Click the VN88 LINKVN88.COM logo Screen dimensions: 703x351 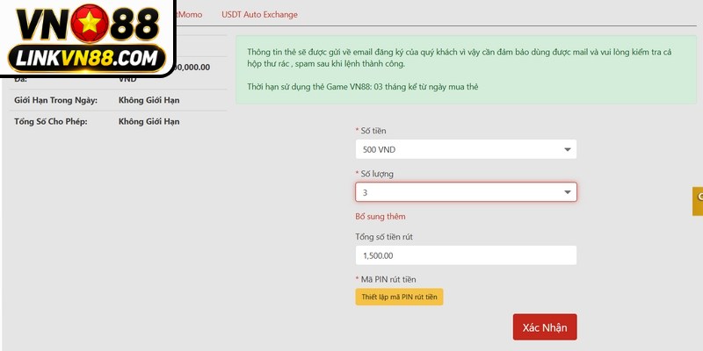[87, 38]
